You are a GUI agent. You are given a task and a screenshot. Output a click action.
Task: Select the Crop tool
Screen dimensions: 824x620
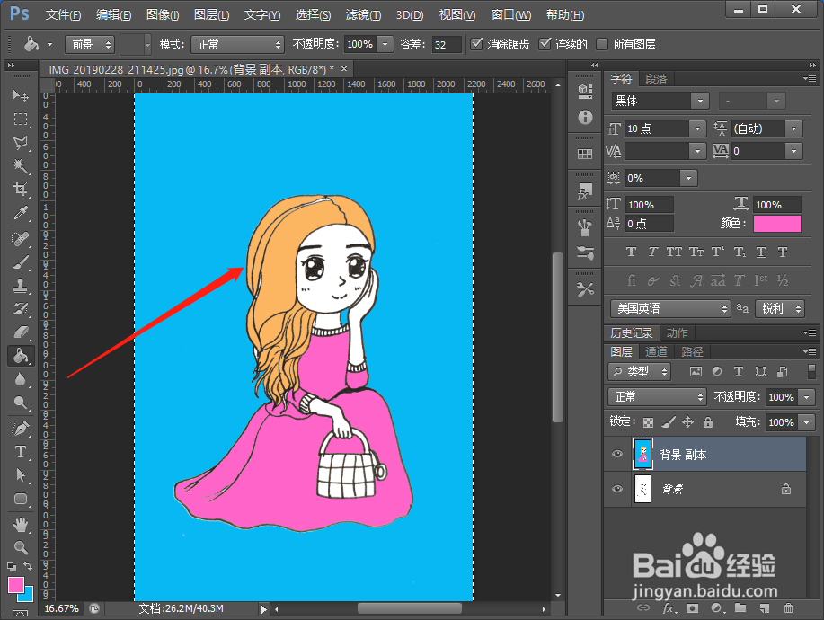[21, 190]
